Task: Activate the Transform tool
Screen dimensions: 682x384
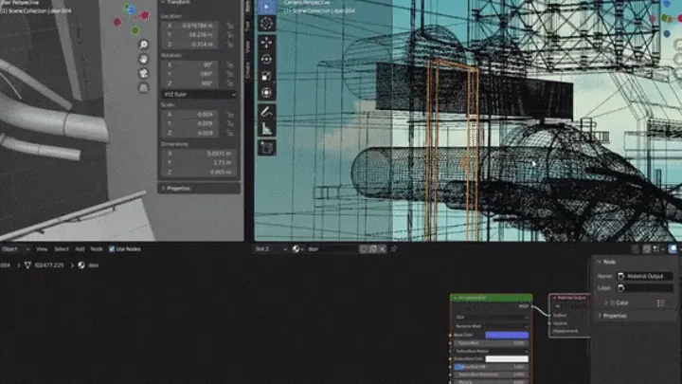Action: 266,93
